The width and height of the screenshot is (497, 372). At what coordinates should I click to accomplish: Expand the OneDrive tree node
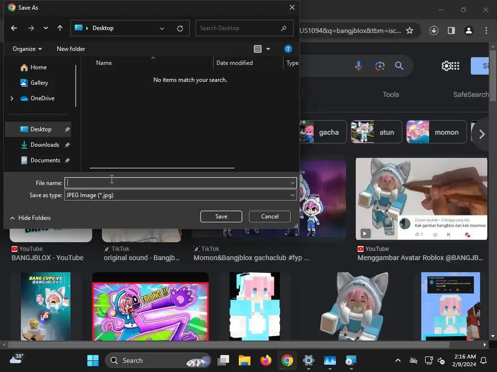(x=12, y=98)
